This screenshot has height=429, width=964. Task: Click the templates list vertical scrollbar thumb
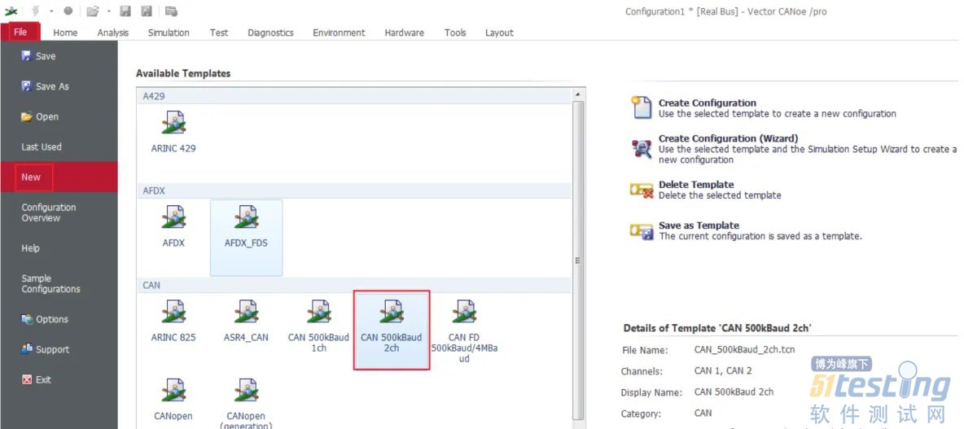(x=578, y=260)
